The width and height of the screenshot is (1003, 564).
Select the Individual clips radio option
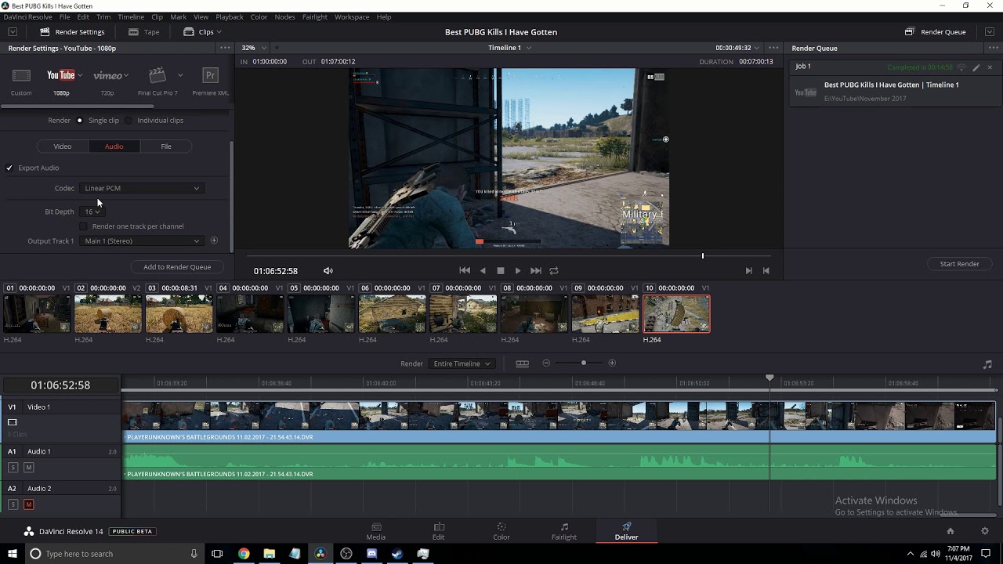coord(129,121)
